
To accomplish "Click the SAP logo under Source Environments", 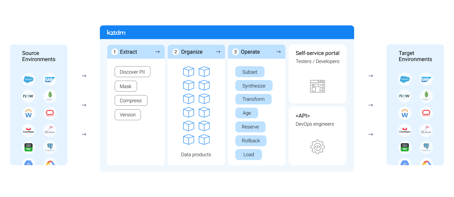I will point(50,79).
